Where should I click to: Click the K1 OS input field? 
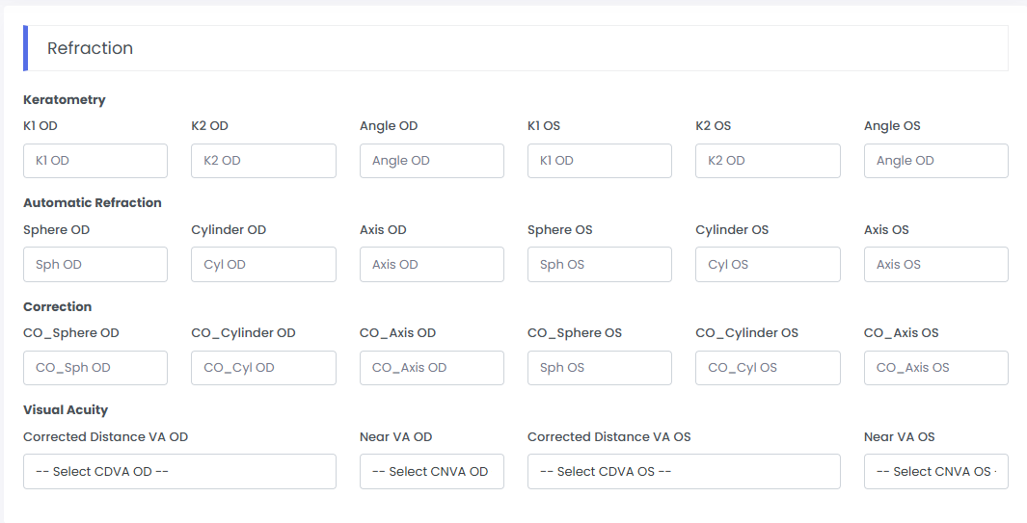599,161
